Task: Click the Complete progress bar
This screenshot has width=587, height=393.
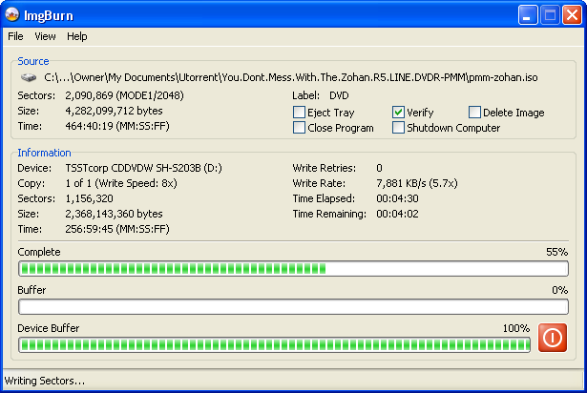Action: tap(294, 269)
